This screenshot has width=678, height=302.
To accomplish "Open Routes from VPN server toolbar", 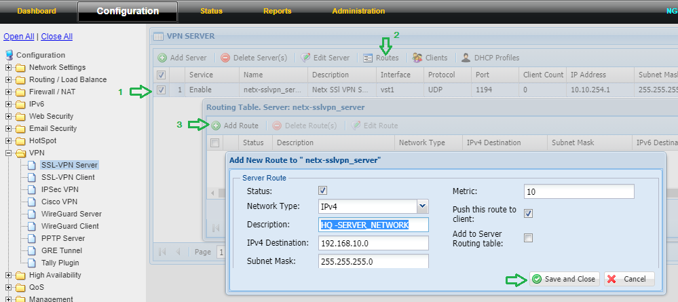I will point(369,58).
